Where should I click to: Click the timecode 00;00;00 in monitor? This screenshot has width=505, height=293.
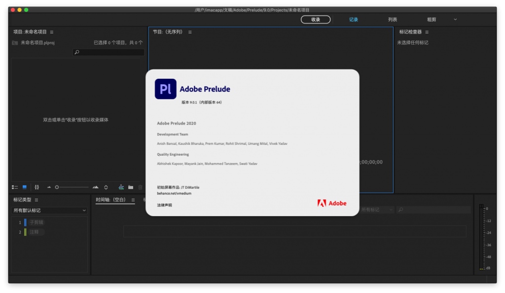[371, 162]
